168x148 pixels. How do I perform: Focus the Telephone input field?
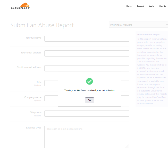(87, 114)
